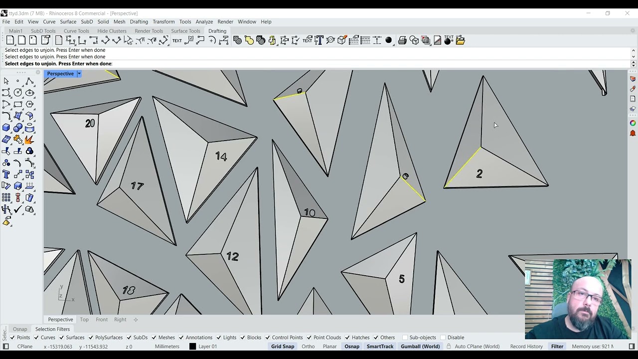The height and width of the screenshot is (359, 638).
Task: Switch to the Osnap panel tab
Action: coord(20,329)
